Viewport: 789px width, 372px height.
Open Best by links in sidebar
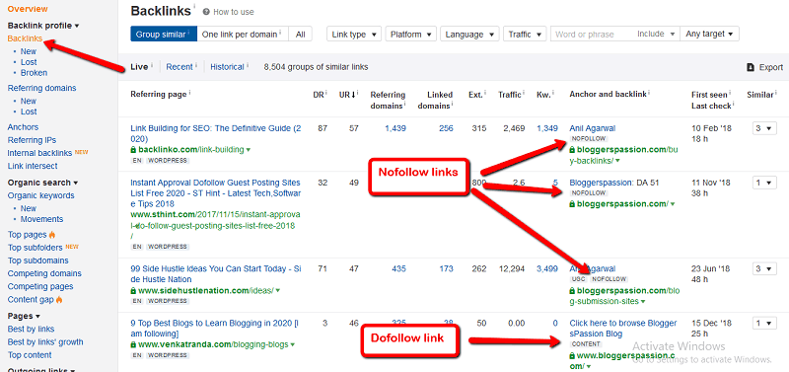32,330
